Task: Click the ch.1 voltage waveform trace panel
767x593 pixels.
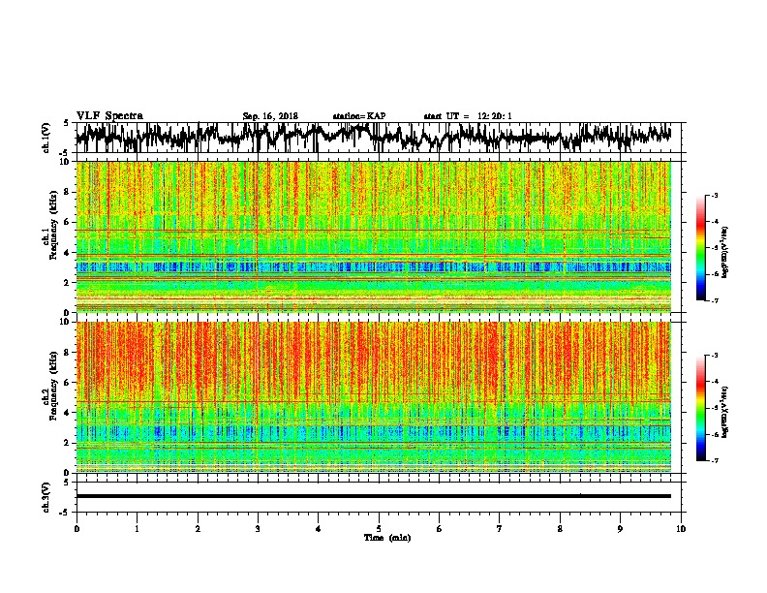Action: [x=378, y=138]
